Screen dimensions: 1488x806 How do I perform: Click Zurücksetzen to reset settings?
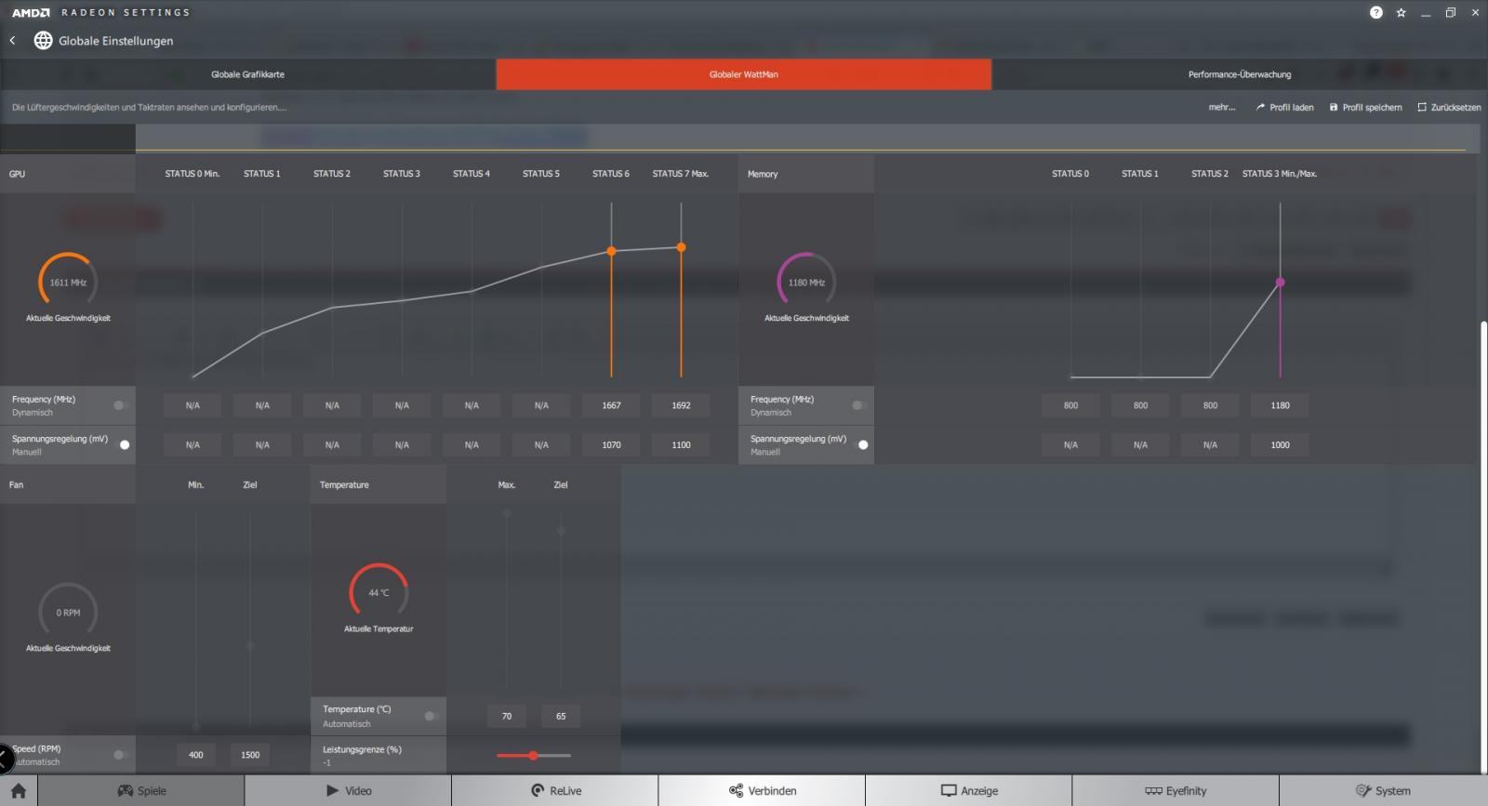[x=1449, y=107]
